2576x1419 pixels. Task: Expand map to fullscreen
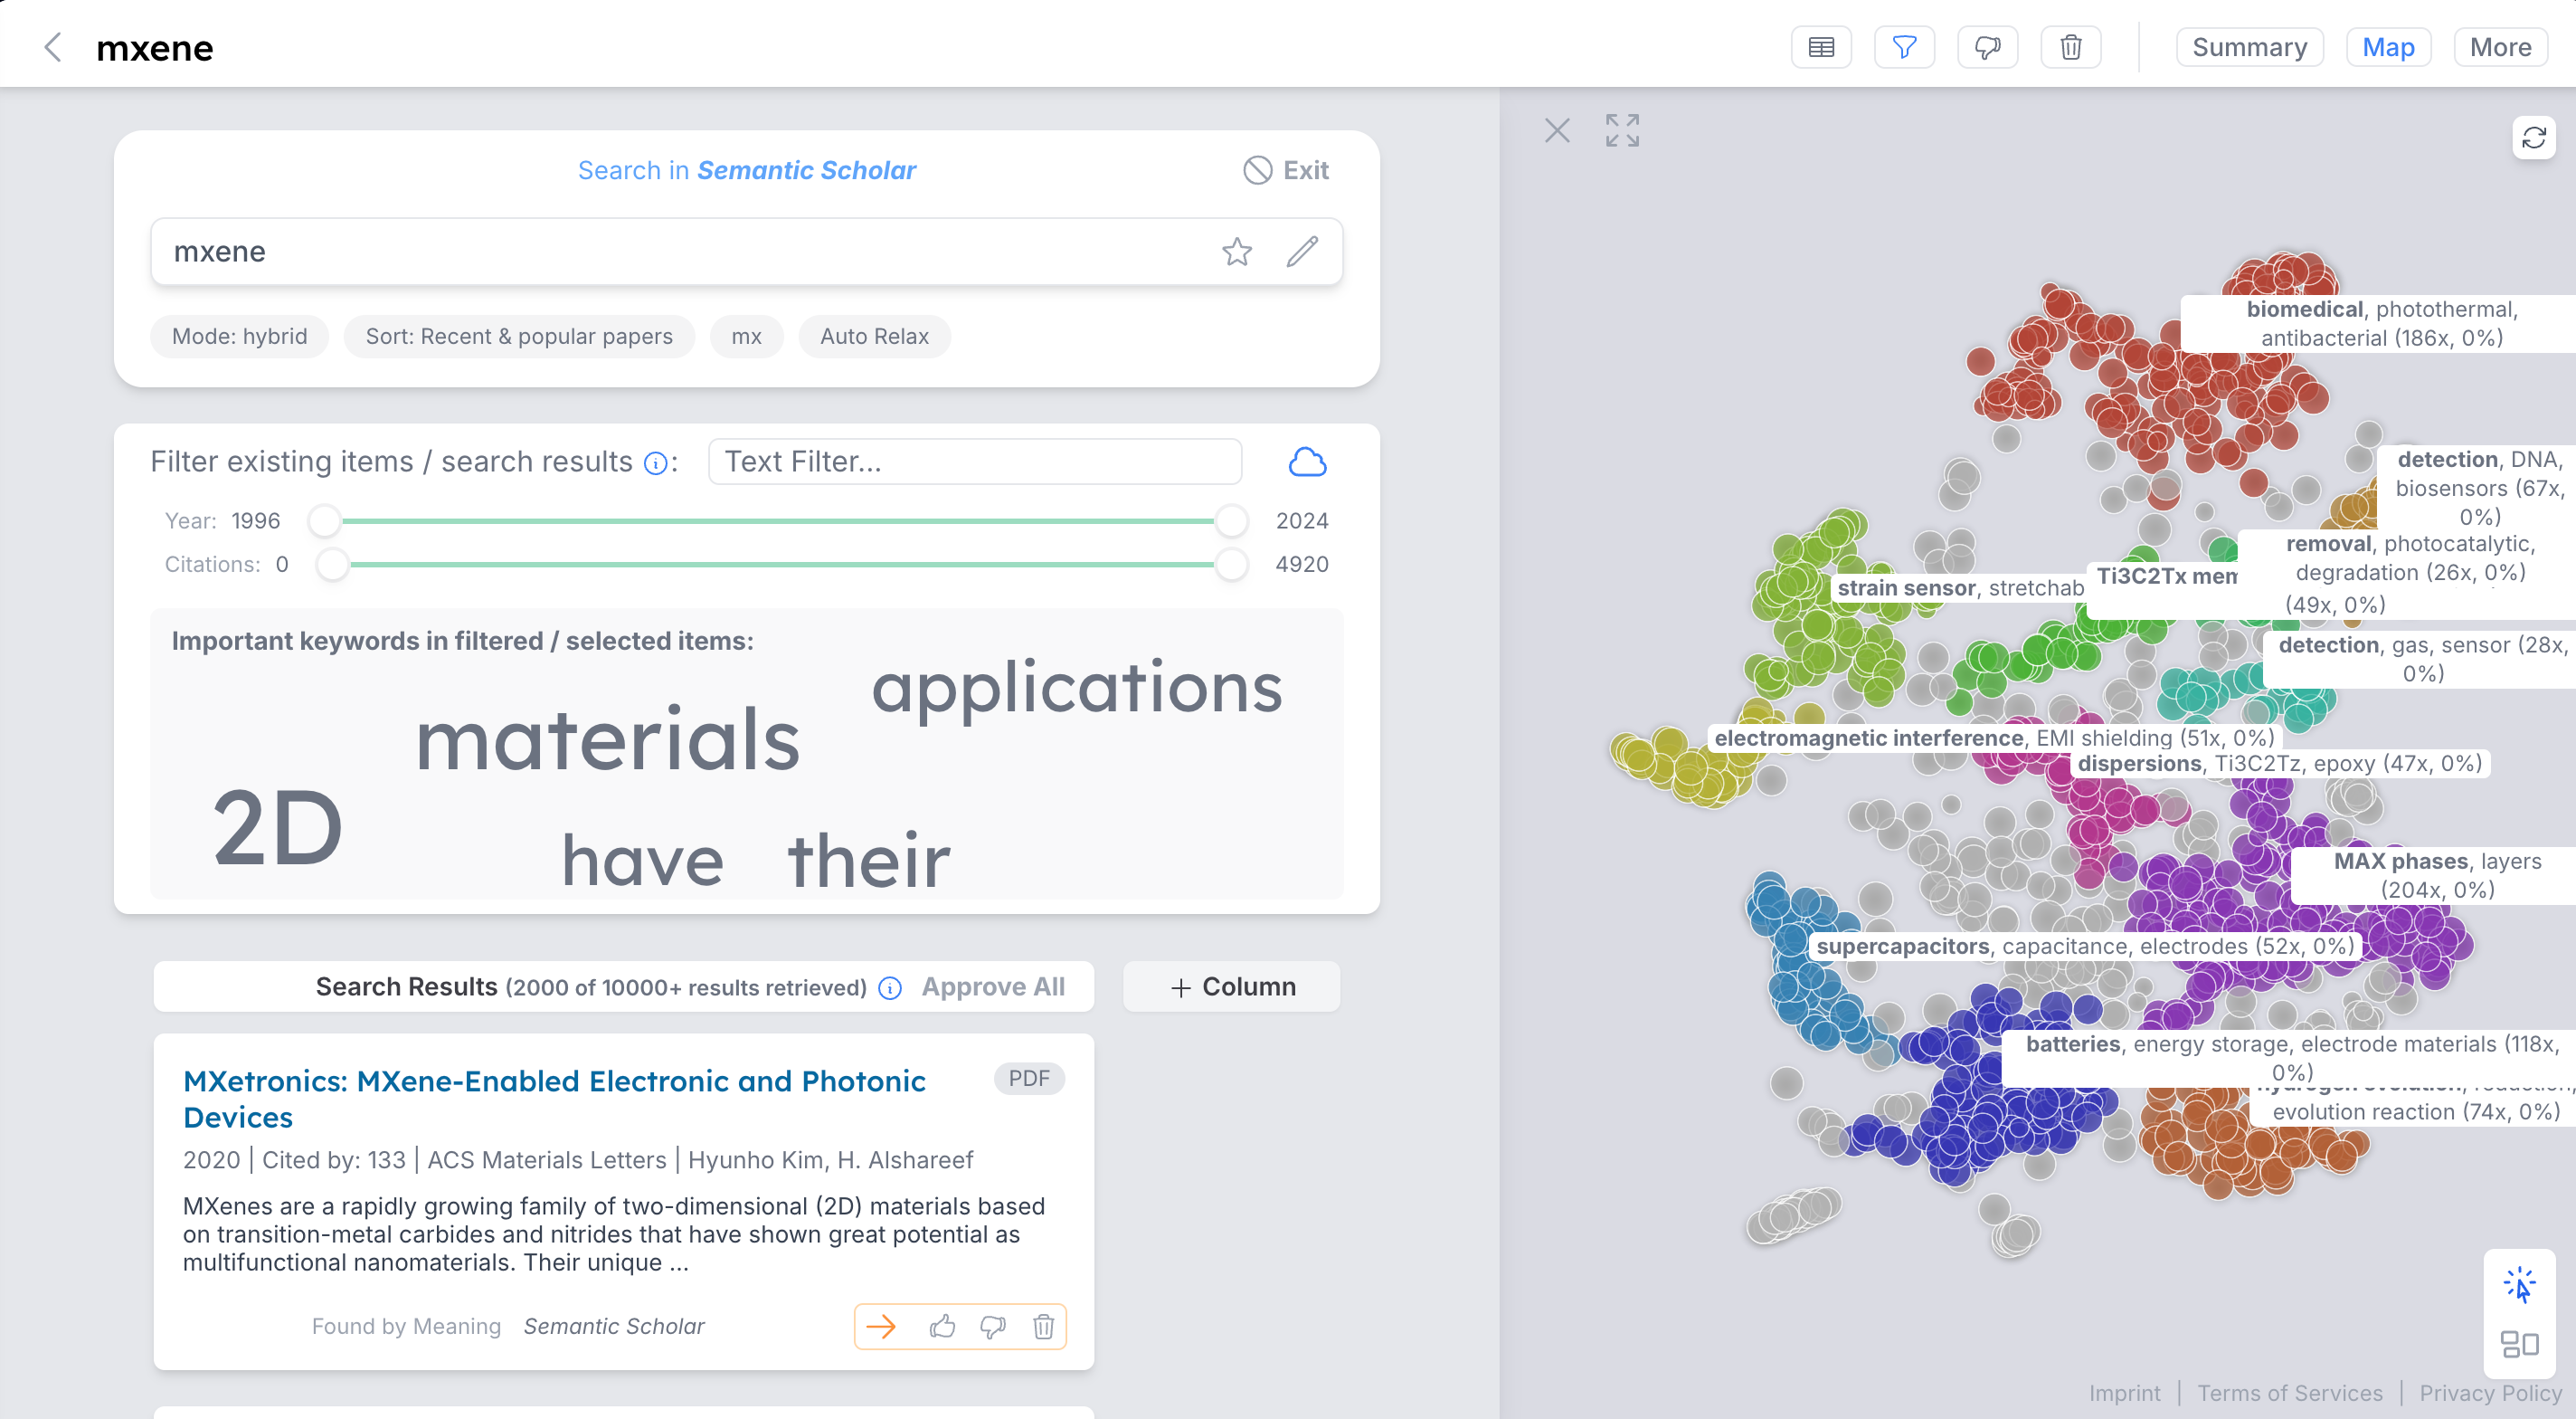point(1622,130)
